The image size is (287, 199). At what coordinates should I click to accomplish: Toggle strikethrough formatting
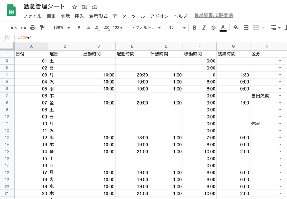point(213,28)
